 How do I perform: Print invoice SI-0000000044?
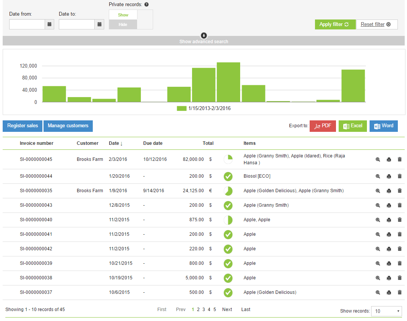click(389, 176)
